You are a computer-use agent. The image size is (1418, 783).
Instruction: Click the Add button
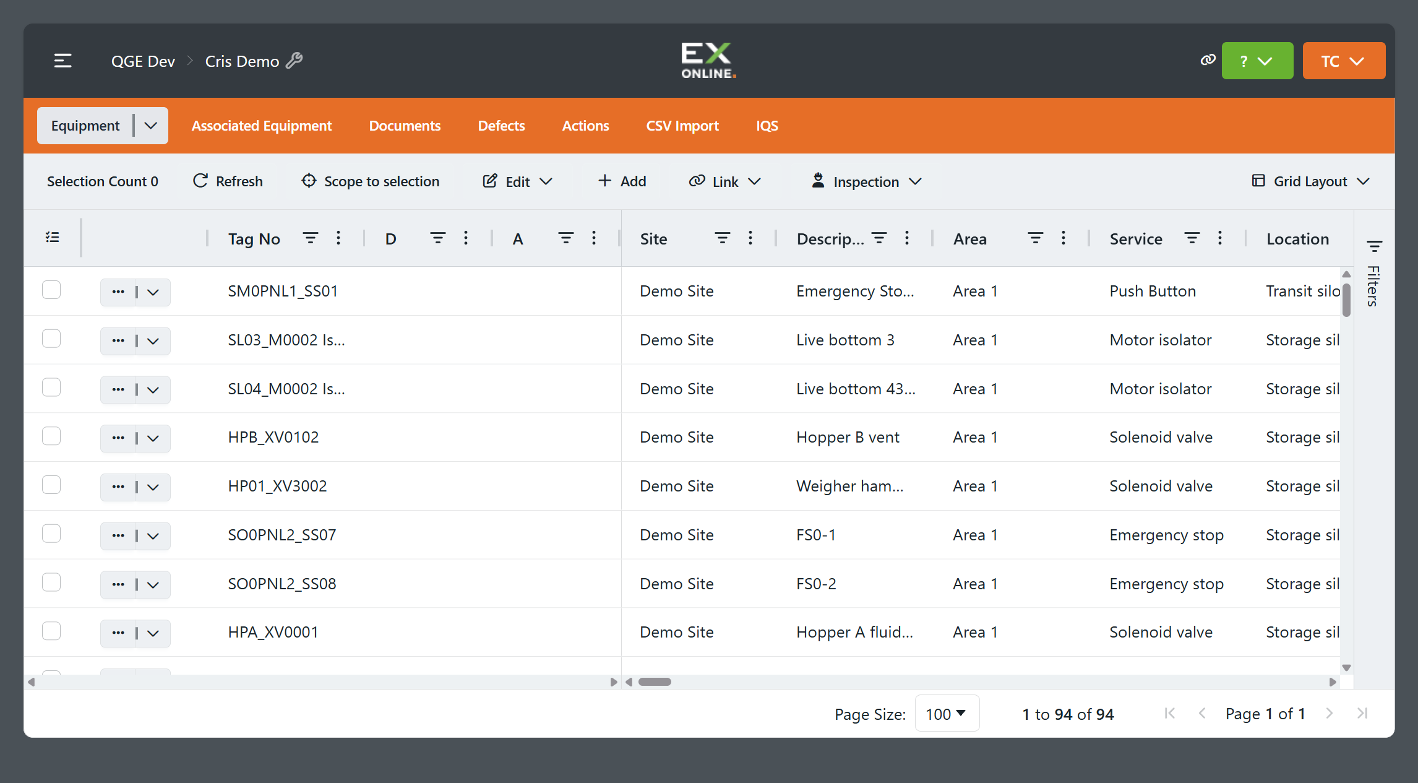(x=622, y=181)
